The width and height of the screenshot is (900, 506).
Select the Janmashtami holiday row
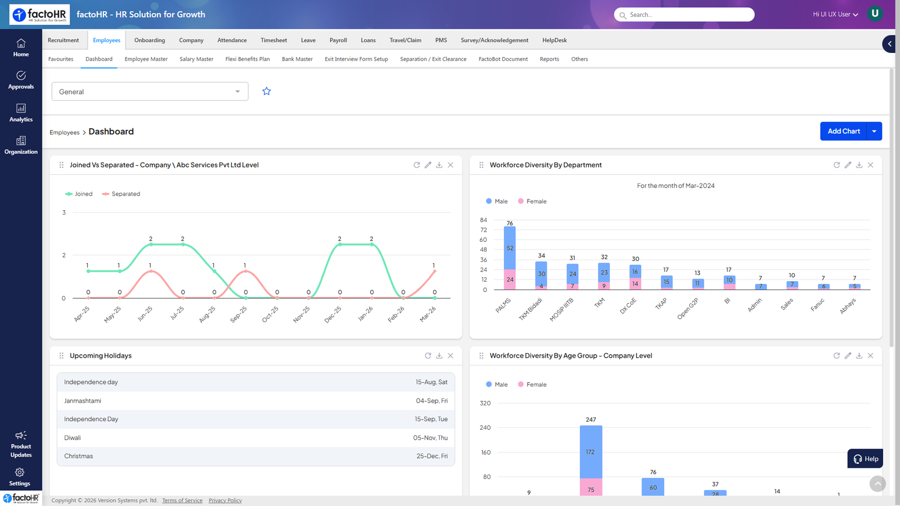click(256, 401)
